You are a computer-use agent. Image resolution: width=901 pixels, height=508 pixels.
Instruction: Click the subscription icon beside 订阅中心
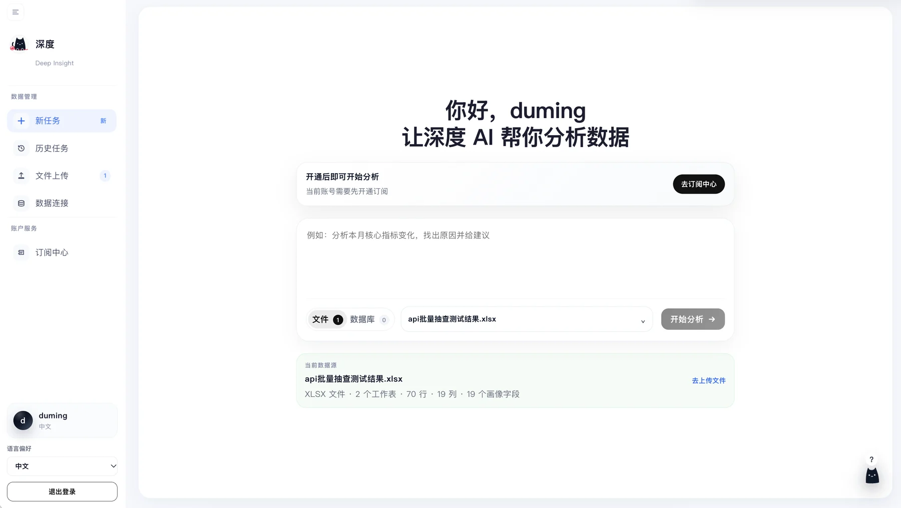[21, 252]
